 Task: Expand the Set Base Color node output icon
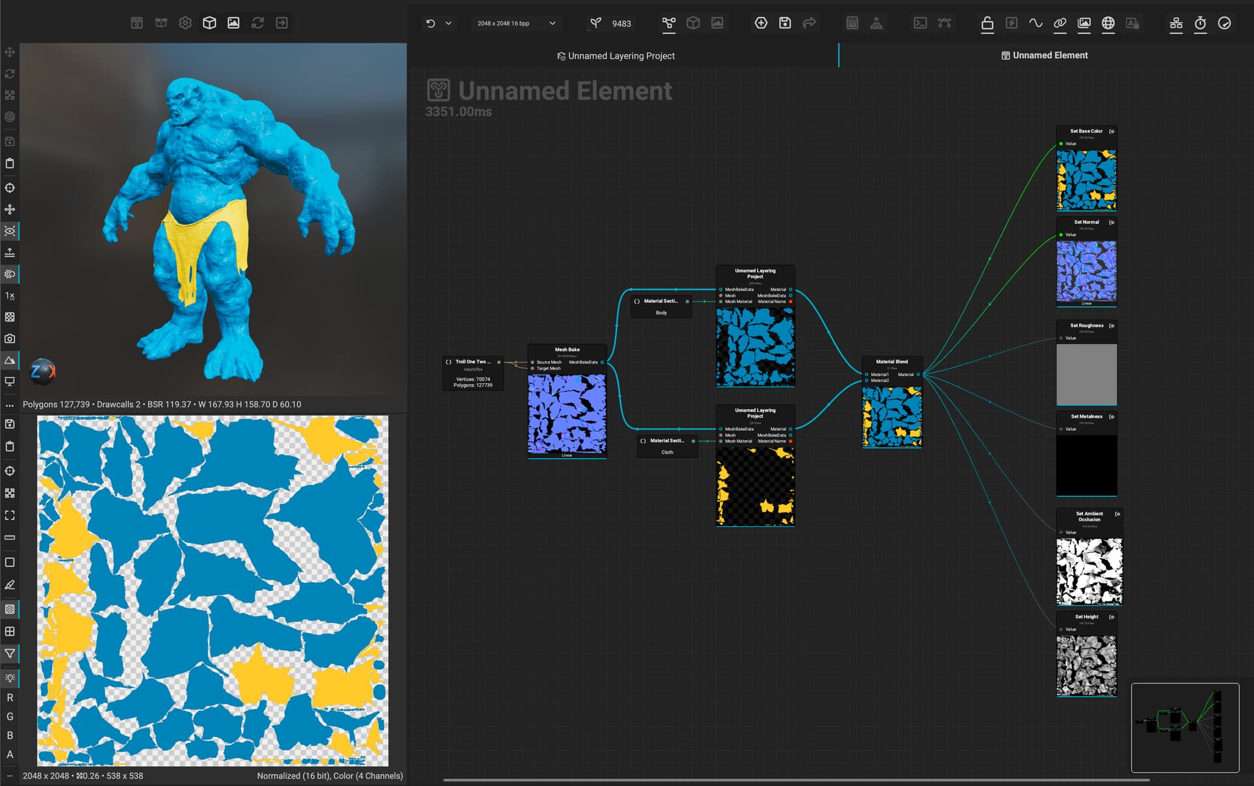(1112, 131)
